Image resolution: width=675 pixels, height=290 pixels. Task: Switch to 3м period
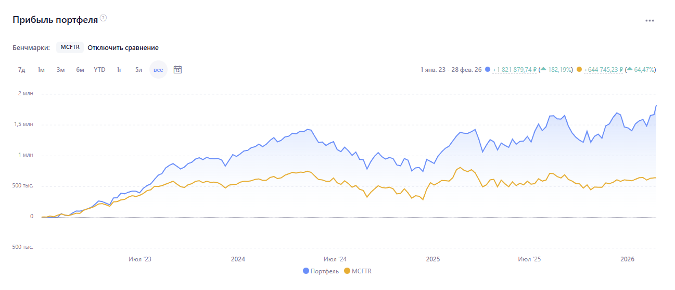pos(60,70)
